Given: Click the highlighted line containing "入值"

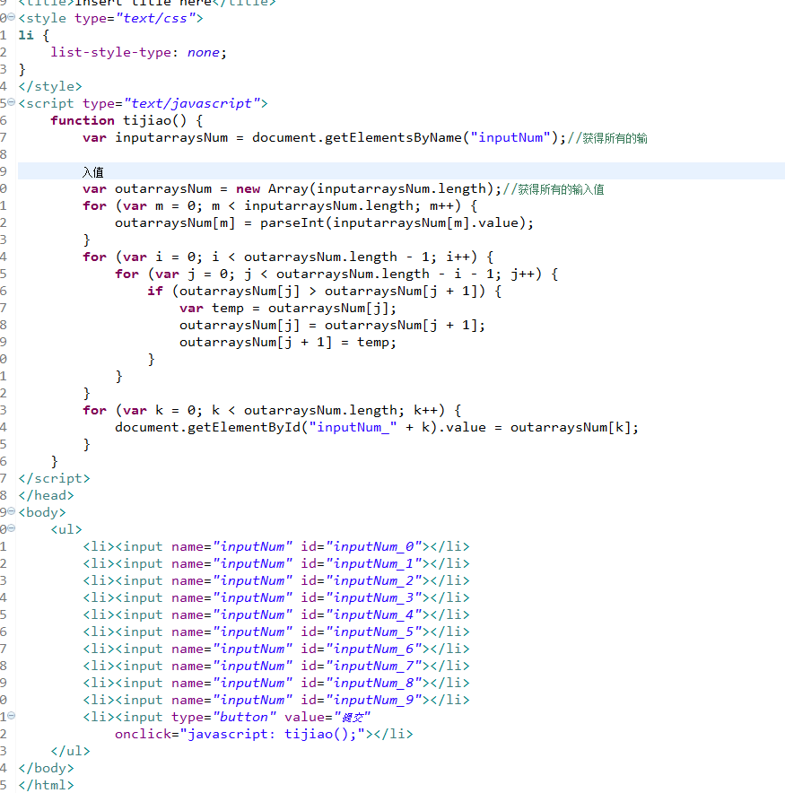Looking at the screenshot, I should pyautogui.click(x=401, y=171).
